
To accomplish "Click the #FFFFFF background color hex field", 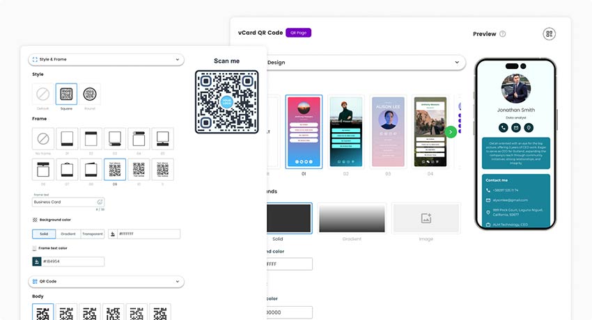I will click(149, 234).
